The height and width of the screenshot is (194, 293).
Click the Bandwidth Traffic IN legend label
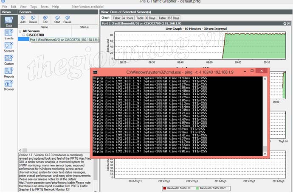(x=179, y=188)
